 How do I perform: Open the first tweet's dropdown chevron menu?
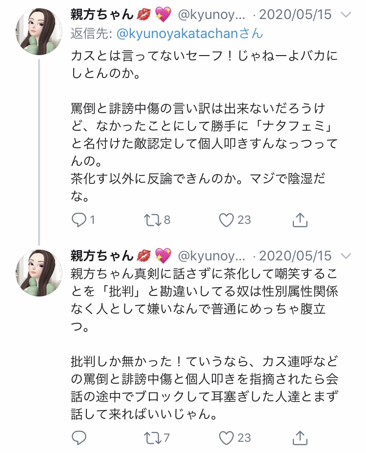(x=346, y=15)
